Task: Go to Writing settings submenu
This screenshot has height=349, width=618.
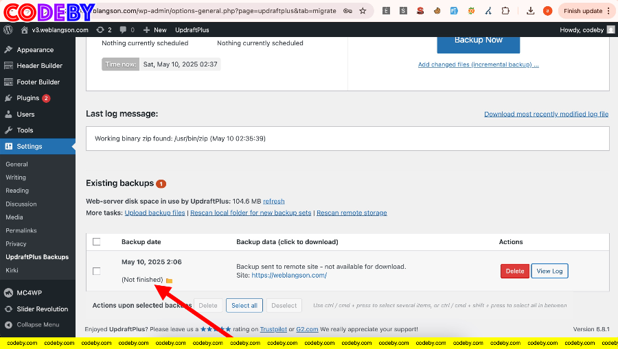Action: coord(16,178)
